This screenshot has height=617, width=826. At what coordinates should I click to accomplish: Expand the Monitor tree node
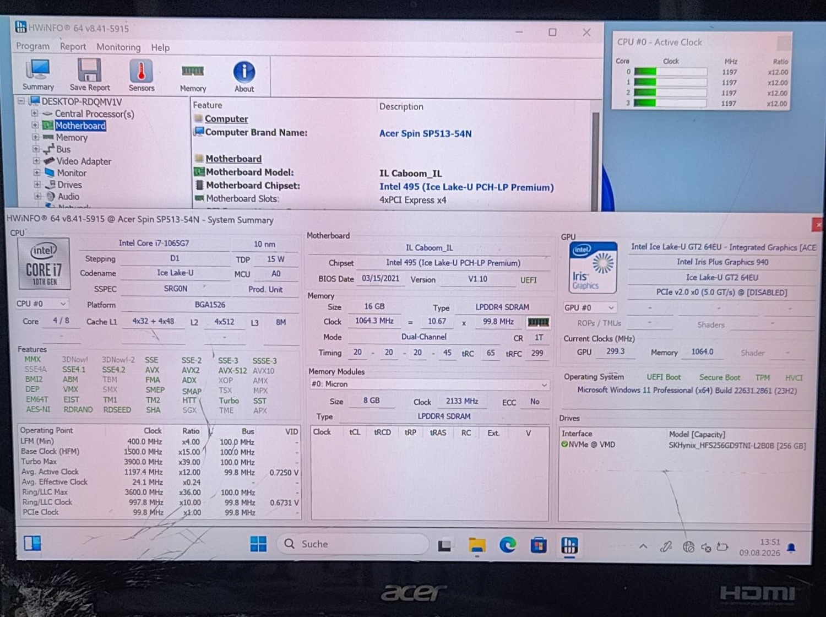(x=37, y=172)
